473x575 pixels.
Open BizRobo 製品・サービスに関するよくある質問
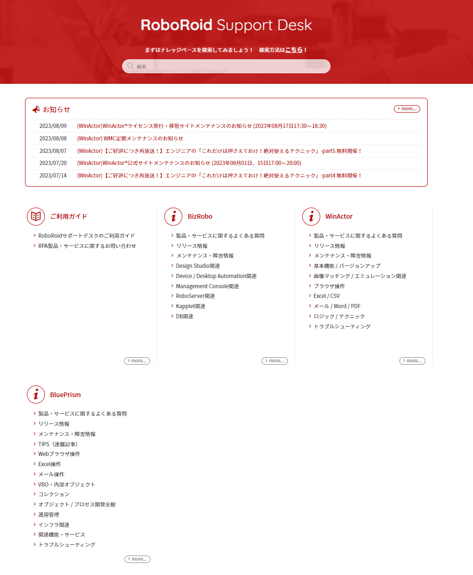(x=220, y=236)
